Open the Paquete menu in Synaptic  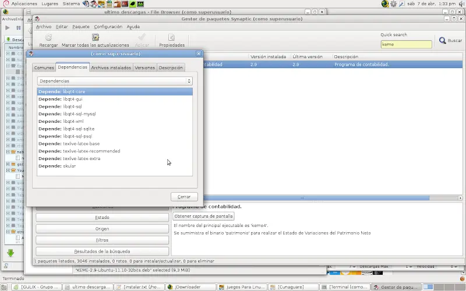pyautogui.click(x=81, y=26)
